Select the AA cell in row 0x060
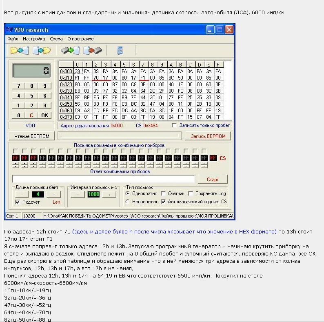 tap(133, 111)
